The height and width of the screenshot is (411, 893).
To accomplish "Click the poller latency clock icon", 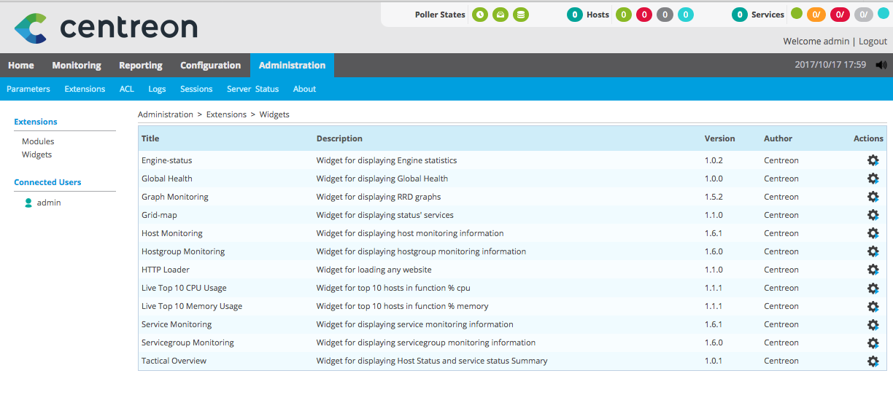I will (479, 15).
